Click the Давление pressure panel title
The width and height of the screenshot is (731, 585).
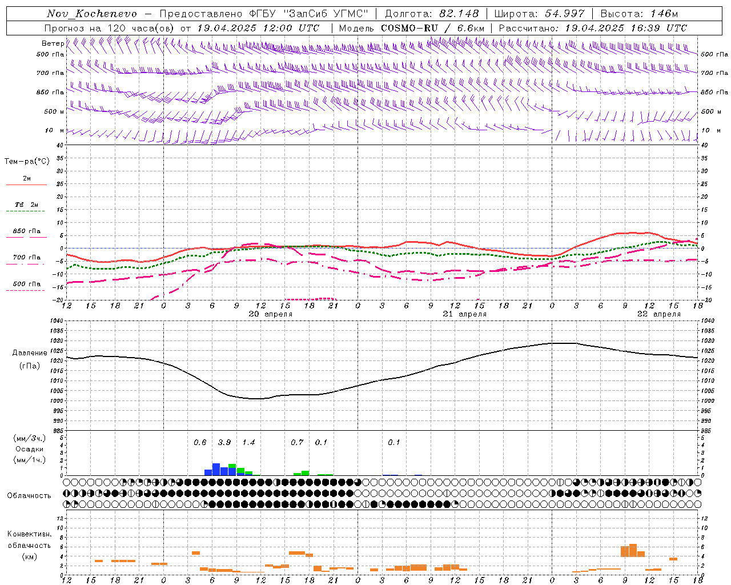tap(29, 353)
